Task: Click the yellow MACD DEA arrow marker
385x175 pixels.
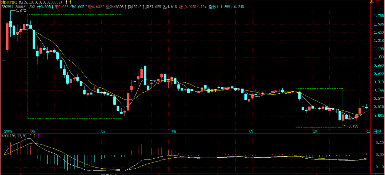Action: coord(35,136)
